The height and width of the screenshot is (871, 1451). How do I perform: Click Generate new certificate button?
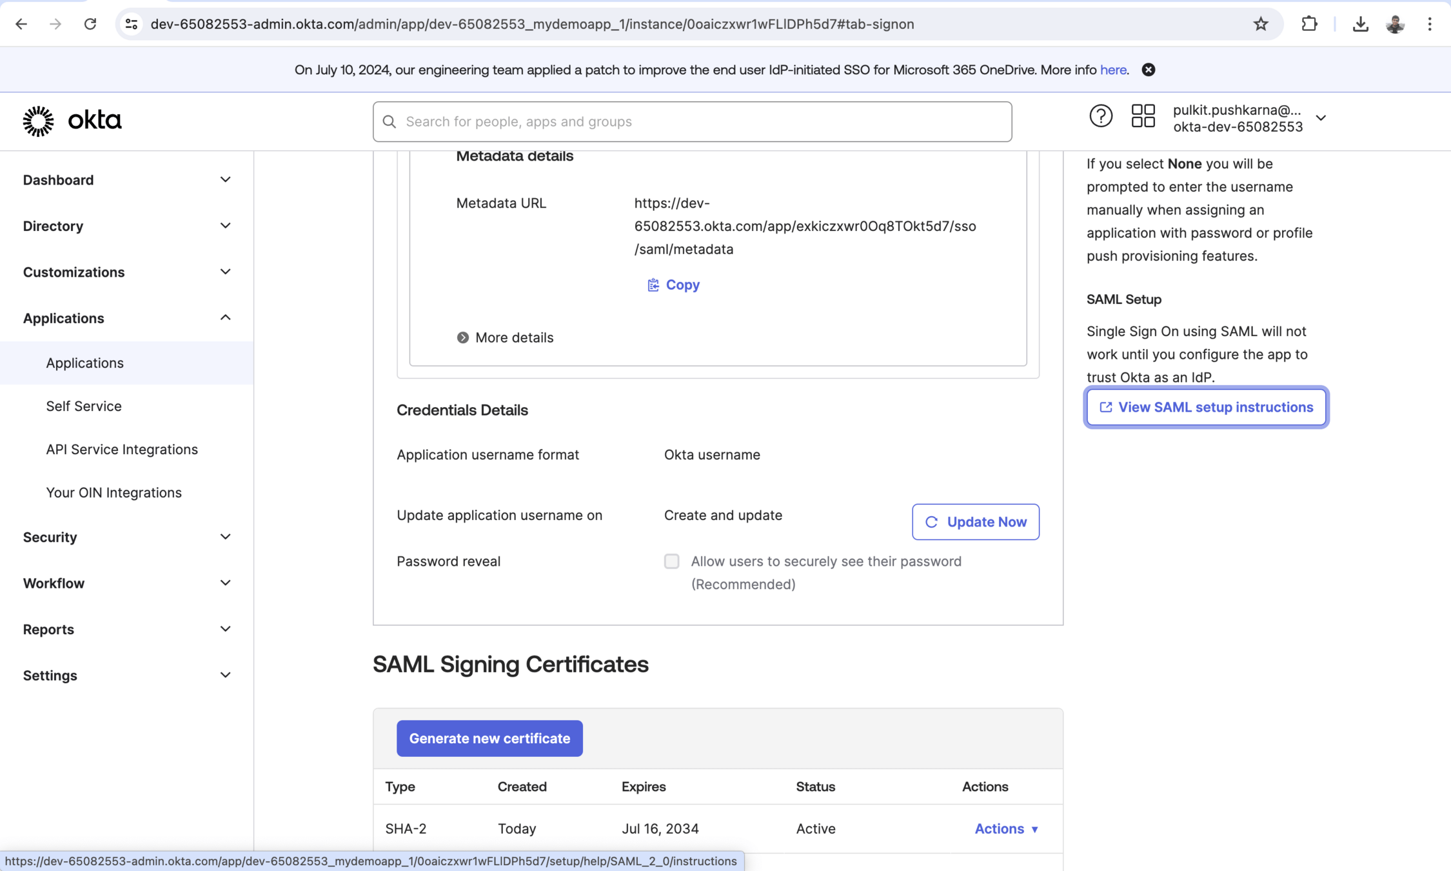click(x=489, y=738)
